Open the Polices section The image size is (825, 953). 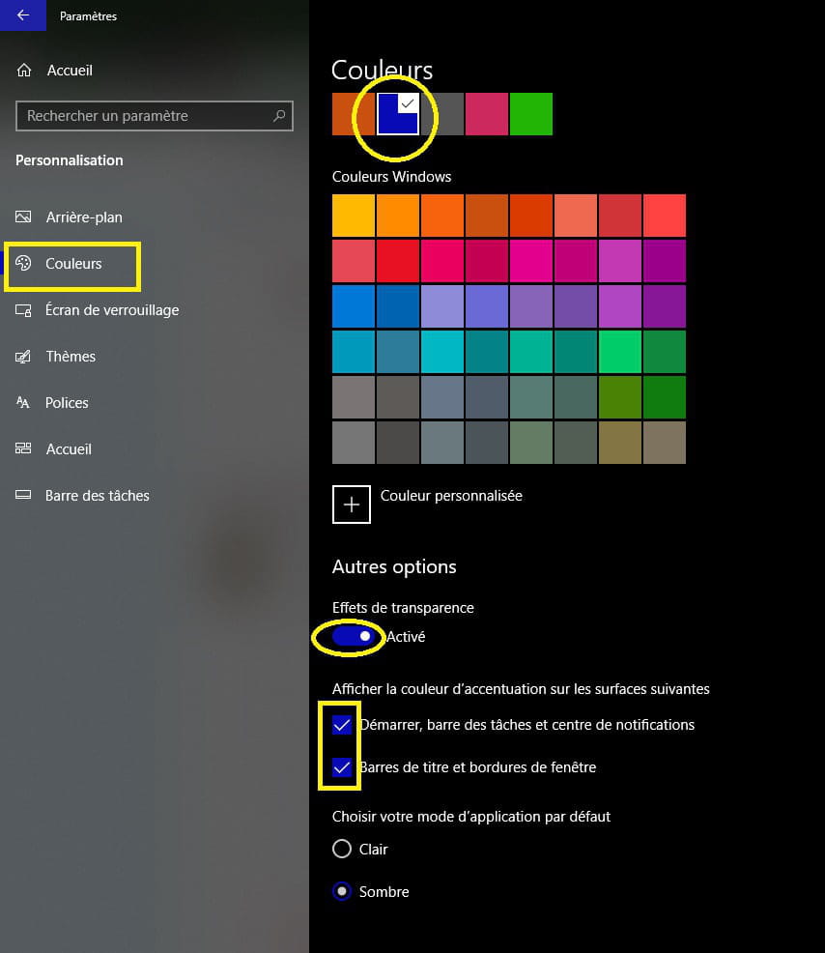(x=67, y=402)
